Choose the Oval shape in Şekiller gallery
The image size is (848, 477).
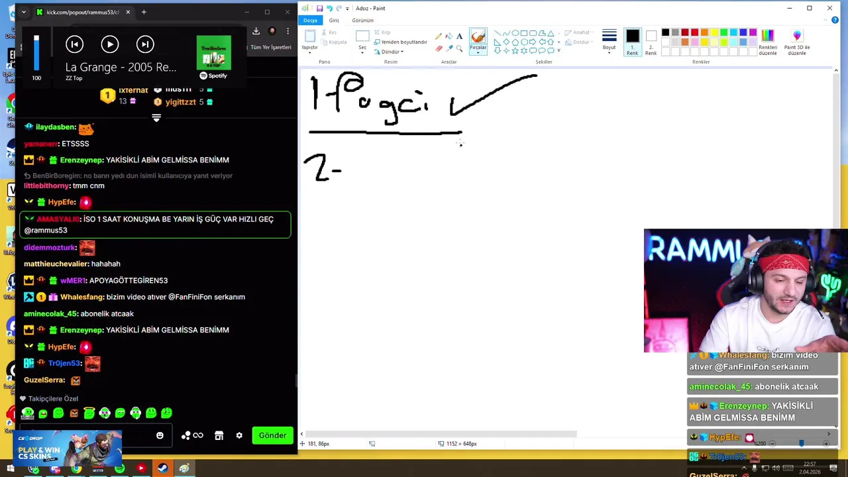515,33
